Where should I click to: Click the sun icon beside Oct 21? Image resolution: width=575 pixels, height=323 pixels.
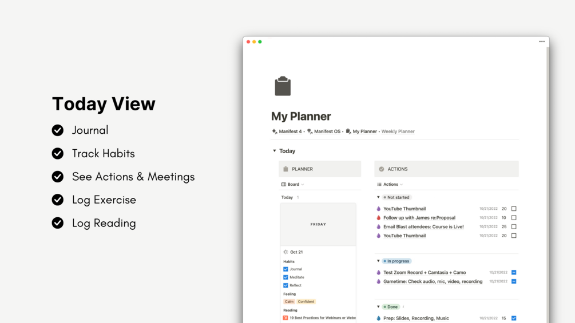[285, 252]
